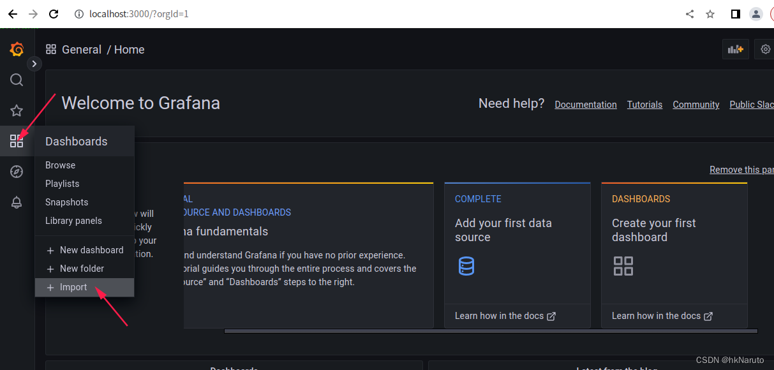
Task: Open dashboard settings gear icon
Action: [x=766, y=49]
